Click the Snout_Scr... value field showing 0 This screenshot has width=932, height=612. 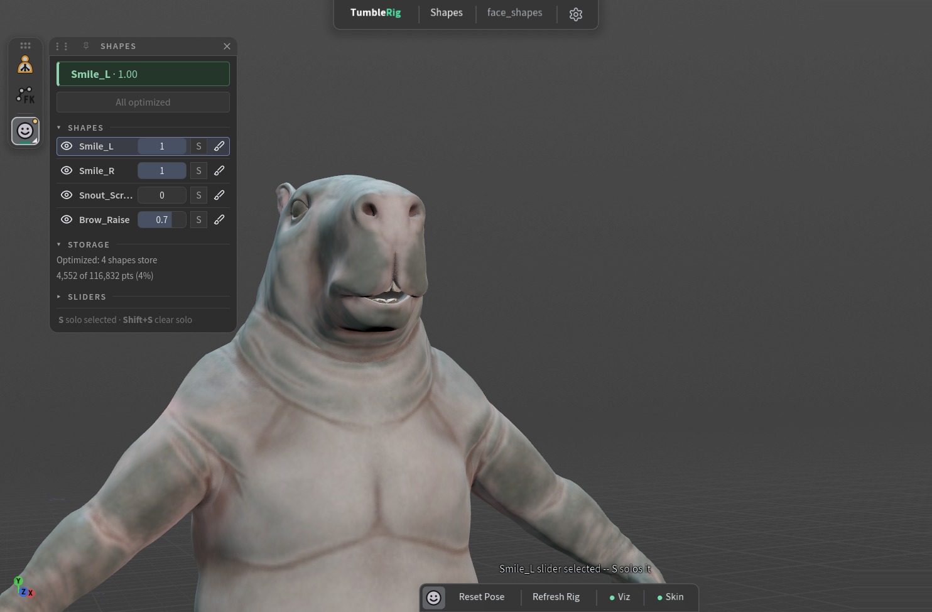(162, 195)
